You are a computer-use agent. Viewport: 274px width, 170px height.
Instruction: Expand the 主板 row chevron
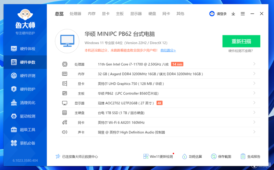click(x=254, y=93)
